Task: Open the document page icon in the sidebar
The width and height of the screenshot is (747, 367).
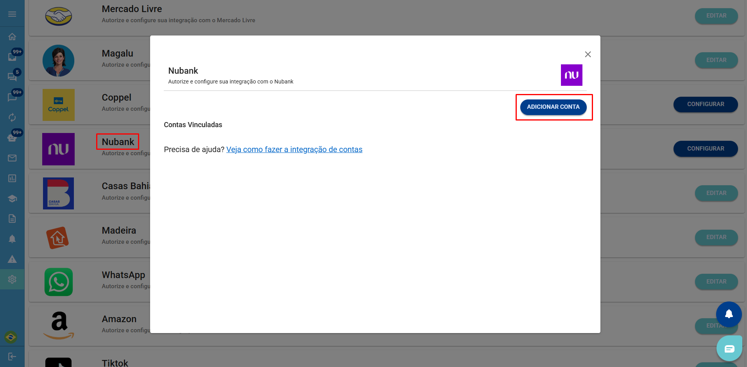Action: [x=12, y=218]
